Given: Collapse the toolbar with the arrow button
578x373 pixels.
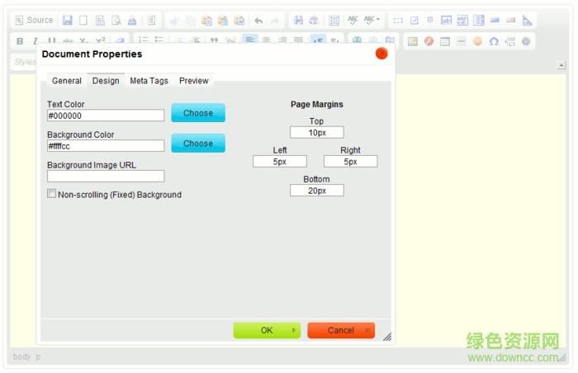Looking at the screenshot, I should tap(561, 64).
